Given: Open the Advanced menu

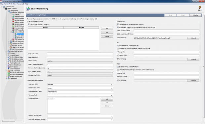Looking at the screenshot, I should [x=20, y=4].
